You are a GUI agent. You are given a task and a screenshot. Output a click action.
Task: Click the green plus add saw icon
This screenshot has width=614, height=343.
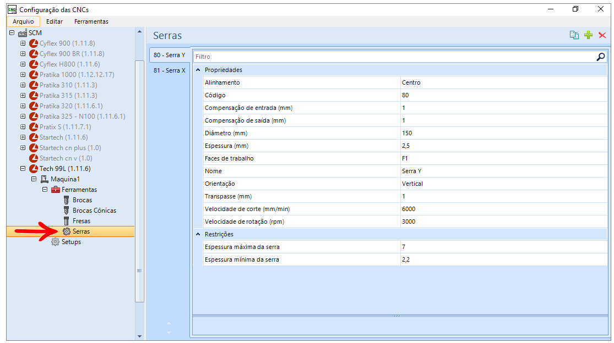(x=588, y=35)
